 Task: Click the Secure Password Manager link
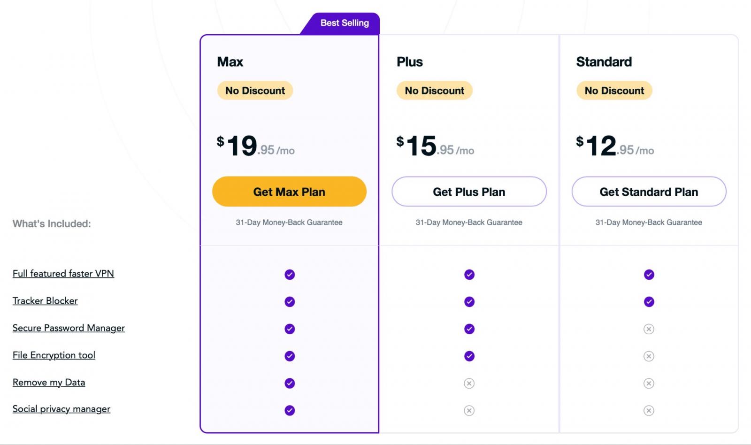click(69, 328)
